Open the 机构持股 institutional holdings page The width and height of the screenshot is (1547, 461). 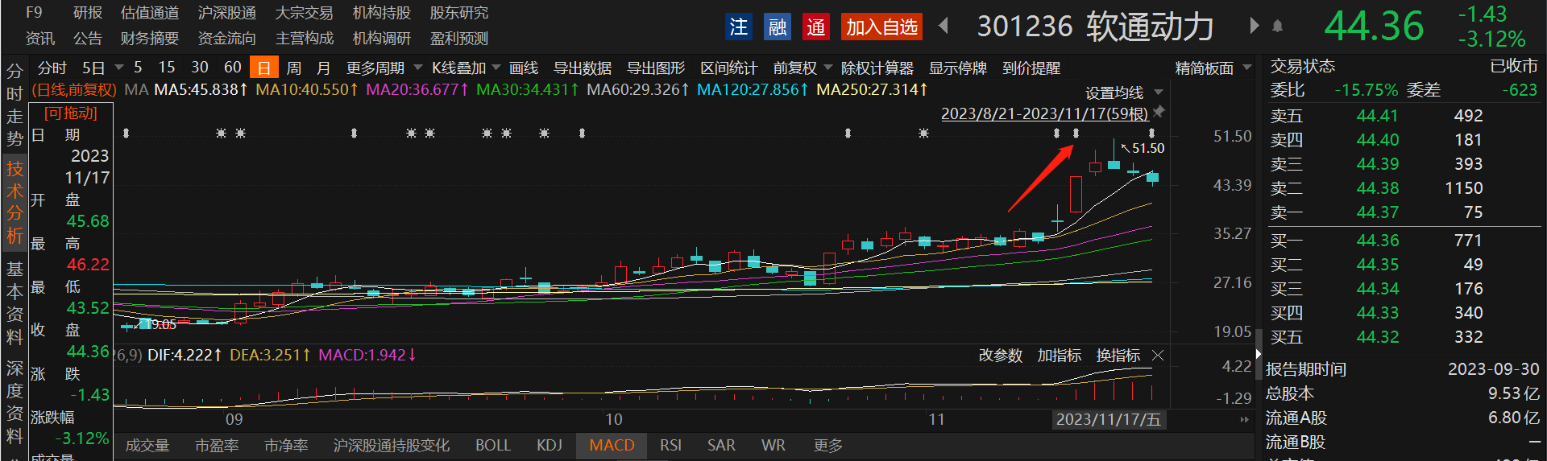(x=382, y=13)
